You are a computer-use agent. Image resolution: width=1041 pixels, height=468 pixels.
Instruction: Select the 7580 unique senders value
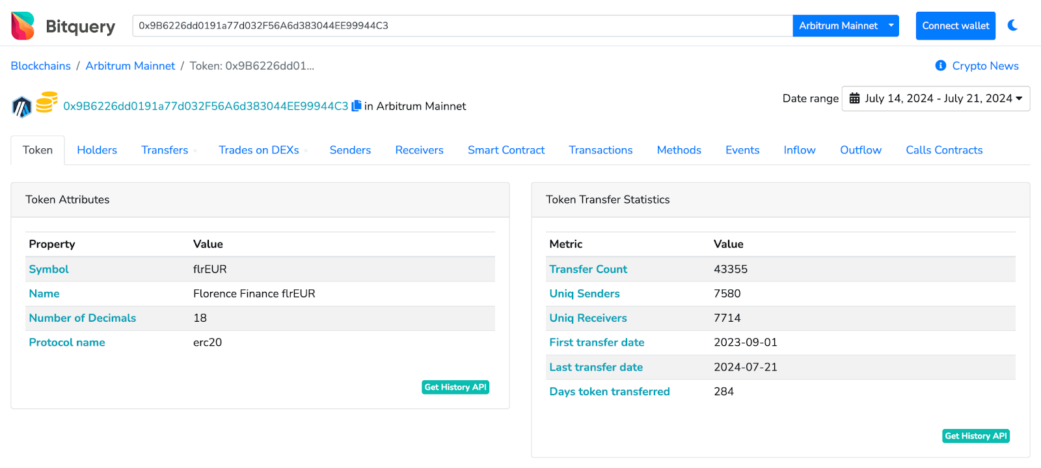727,294
